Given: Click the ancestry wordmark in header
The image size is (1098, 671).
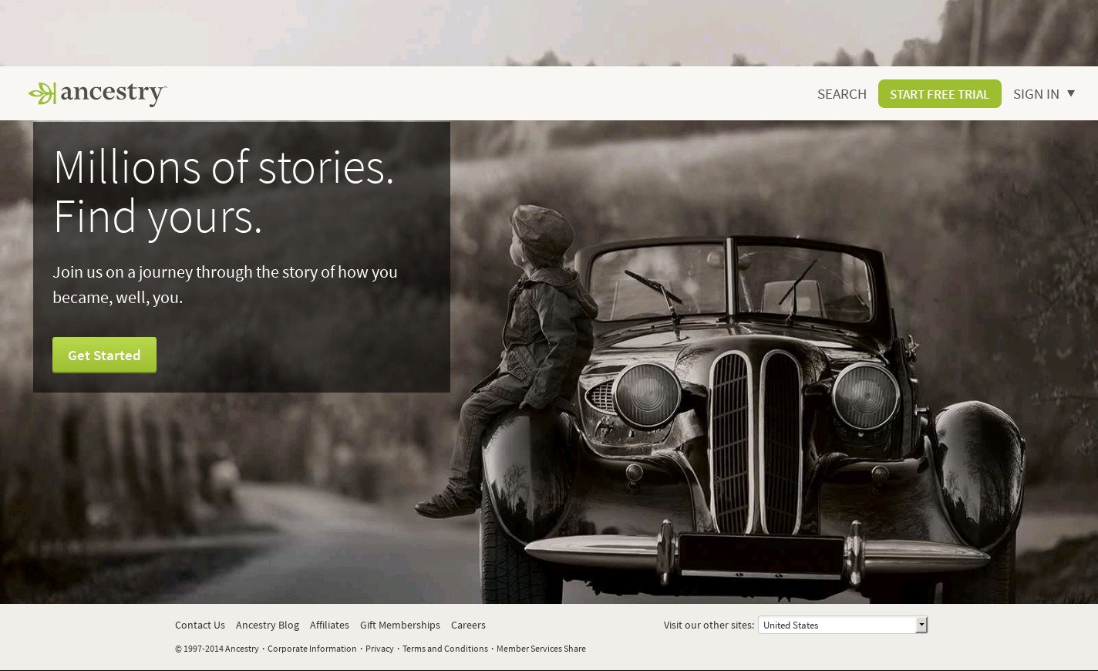Looking at the screenshot, I should pyautogui.click(x=113, y=94).
